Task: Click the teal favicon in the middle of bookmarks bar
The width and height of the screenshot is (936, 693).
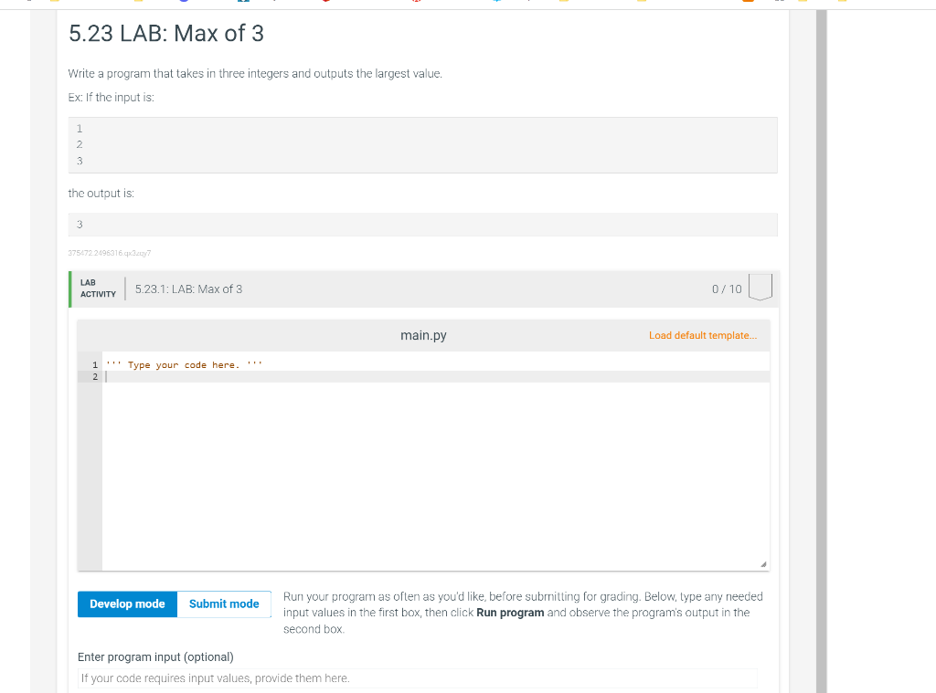Action: tap(497, 4)
